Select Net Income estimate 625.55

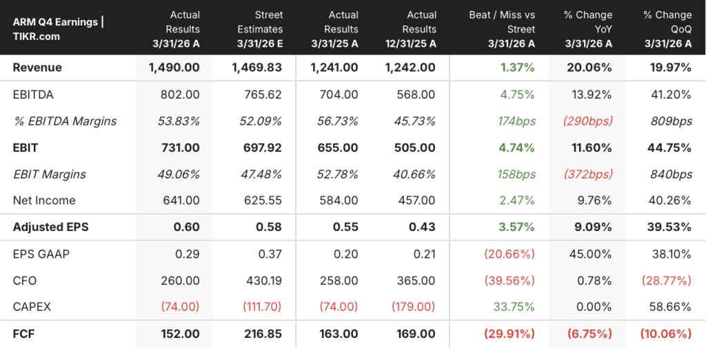point(263,201)
